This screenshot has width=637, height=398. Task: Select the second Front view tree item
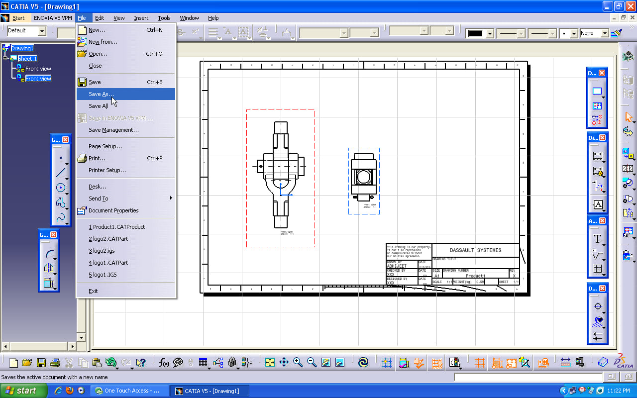point(38,79)
